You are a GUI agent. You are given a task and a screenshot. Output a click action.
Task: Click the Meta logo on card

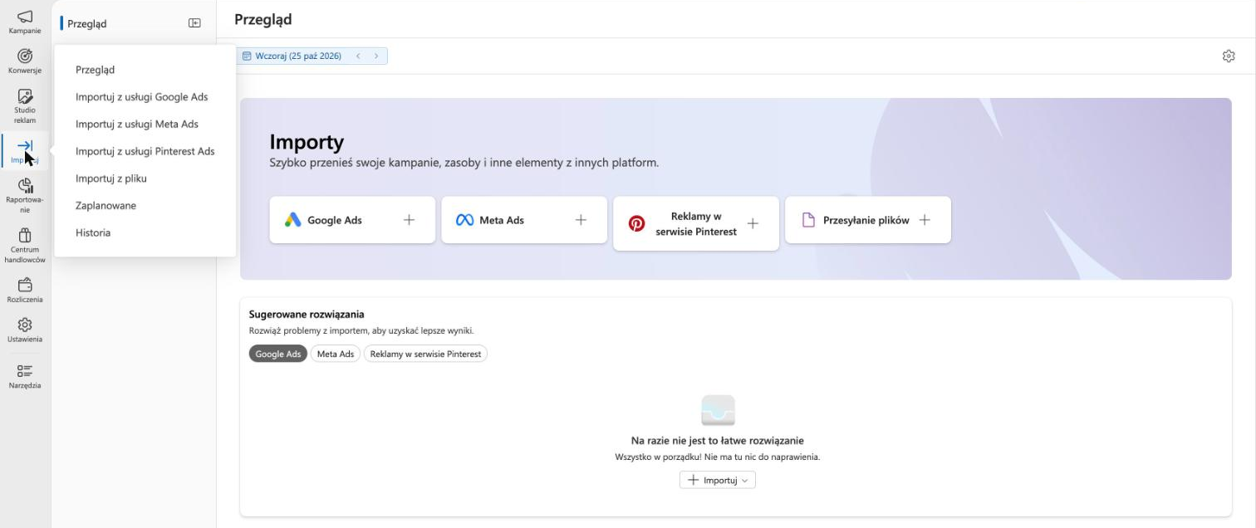(x=464, y=220)
